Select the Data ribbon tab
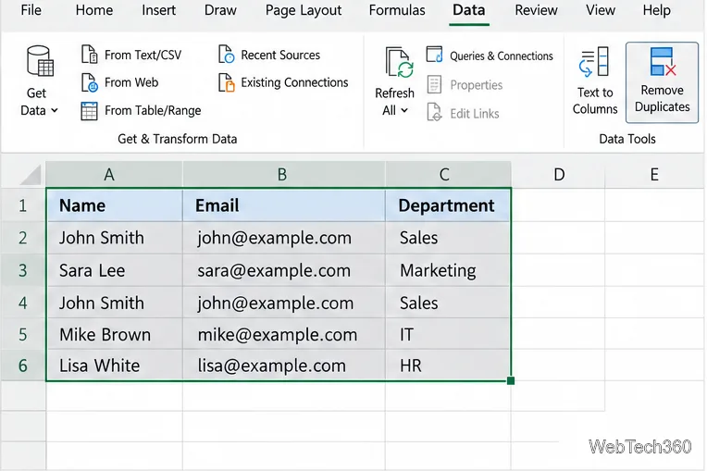The width and height of the screenshot is (707, 471). click(469, 10)
